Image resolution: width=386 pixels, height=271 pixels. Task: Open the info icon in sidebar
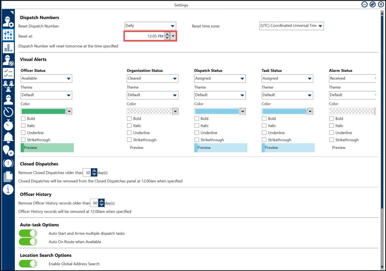tap(8, 190)
